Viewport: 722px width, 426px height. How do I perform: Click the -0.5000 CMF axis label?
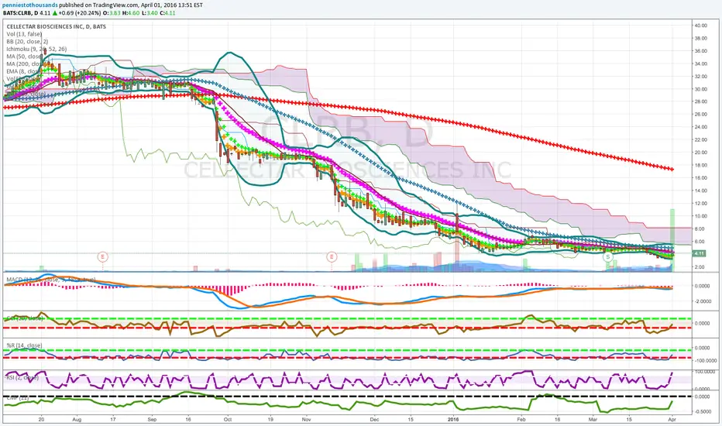pyautogui.click(x=702, y=412)
